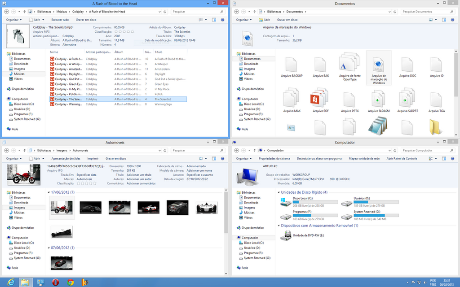
Task: Select Coldplay - Politik track row
Action: [118, 94]
